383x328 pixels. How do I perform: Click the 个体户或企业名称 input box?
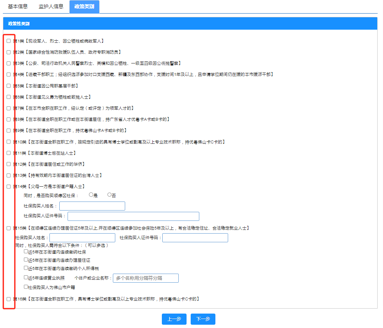[x=145, y=278]
